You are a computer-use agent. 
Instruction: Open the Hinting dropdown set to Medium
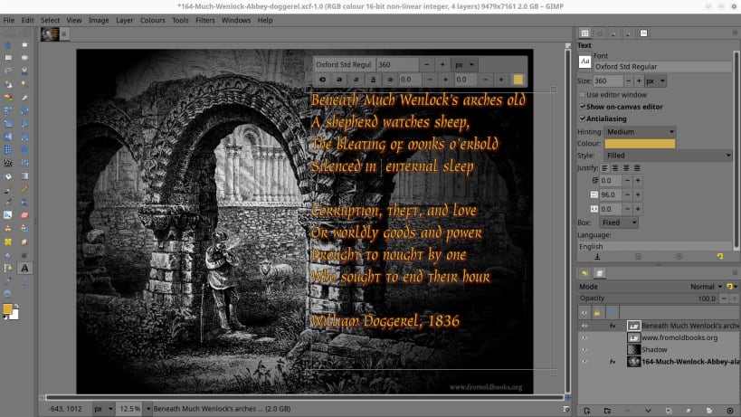click(641, 132)
